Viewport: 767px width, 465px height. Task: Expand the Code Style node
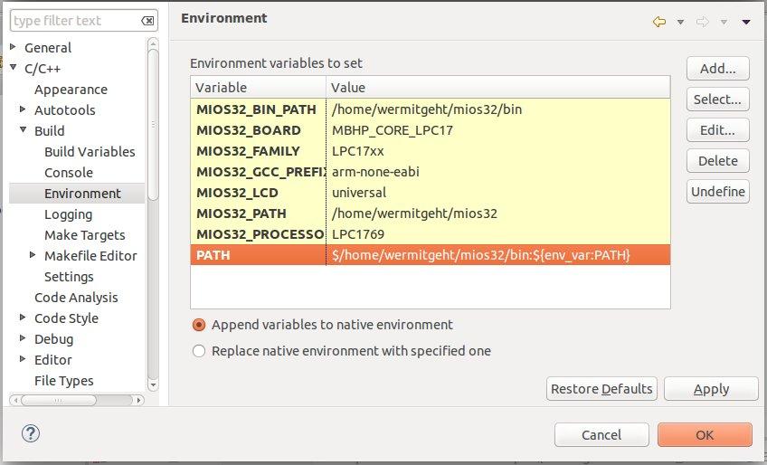click(23, 318)
